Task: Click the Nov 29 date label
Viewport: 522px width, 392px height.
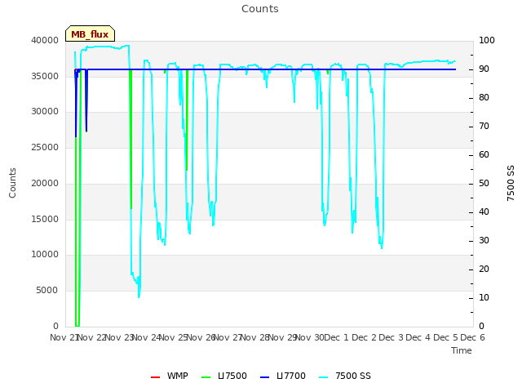Action: tap(282, 337)
